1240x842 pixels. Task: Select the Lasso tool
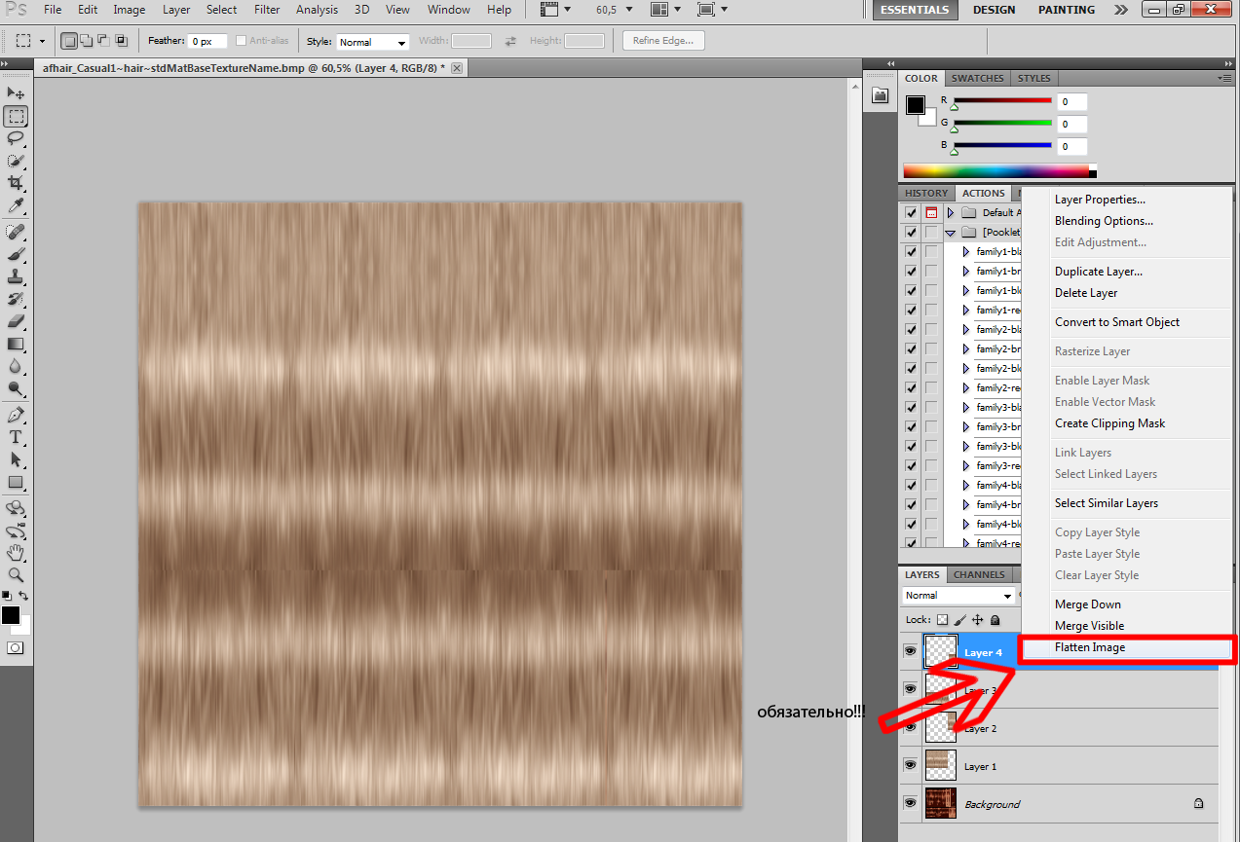click(17, 138)
